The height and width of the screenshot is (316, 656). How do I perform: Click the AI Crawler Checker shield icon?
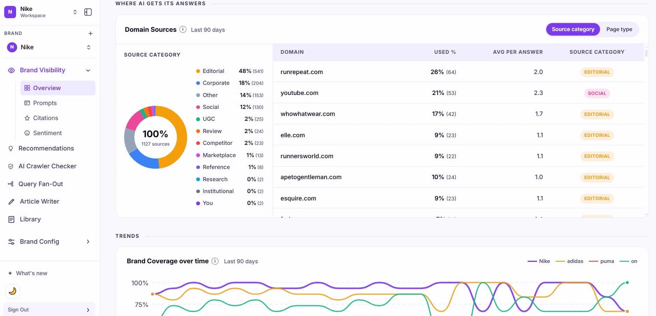11,166
